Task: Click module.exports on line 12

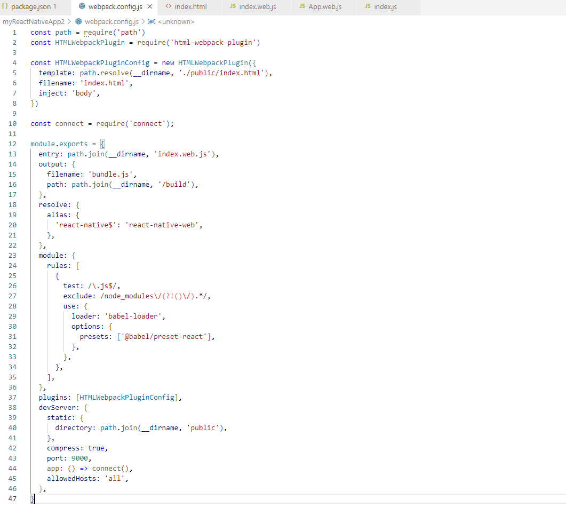Action: click(x=59, y=144)
